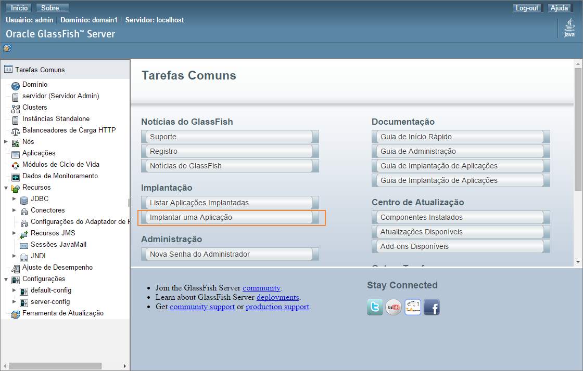Open the Twitter icon under Stay Connected

(375, 307)
